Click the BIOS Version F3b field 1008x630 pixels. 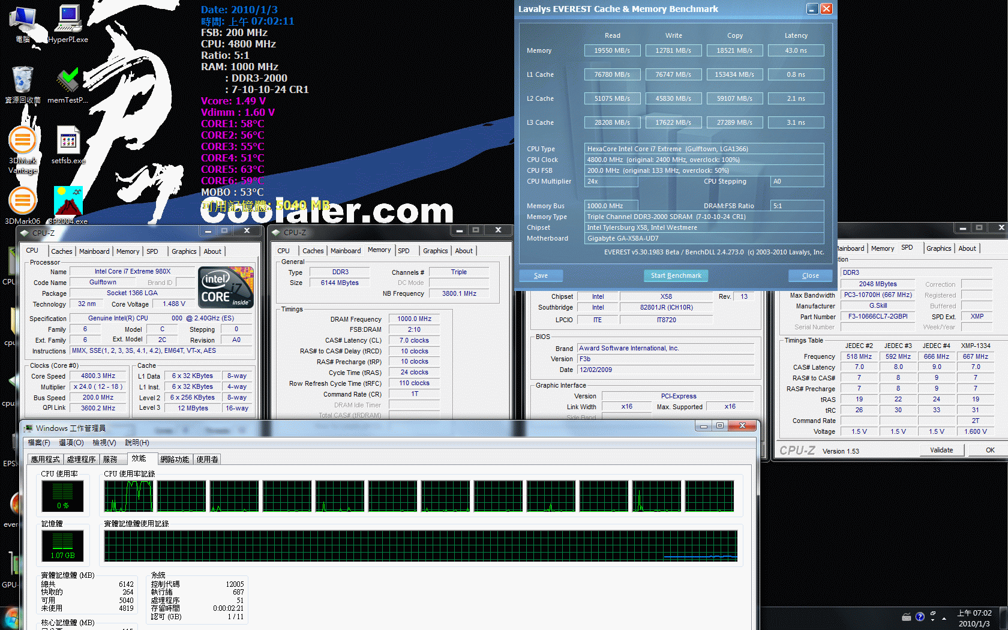(665, 359)
